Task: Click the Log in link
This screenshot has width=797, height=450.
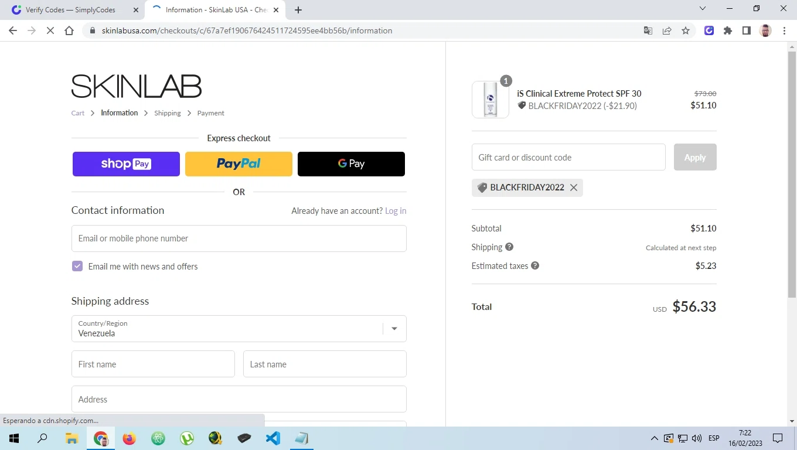Action: click(x=396, y=211)
